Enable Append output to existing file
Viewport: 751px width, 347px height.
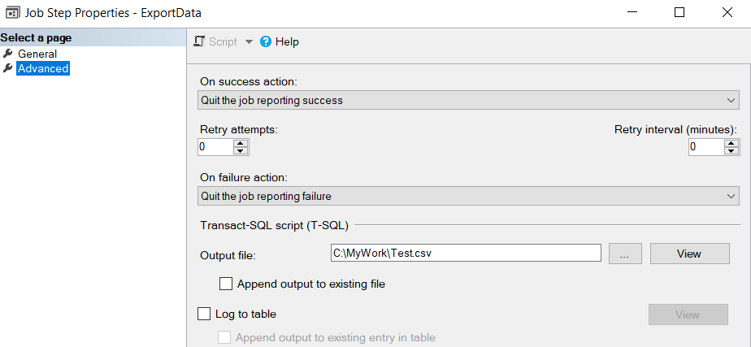[227, 284]
